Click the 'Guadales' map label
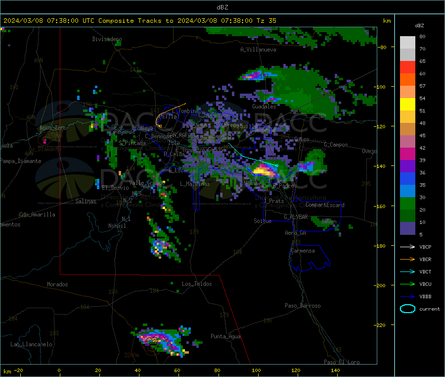This screenshot has width=445, height=377. (264, 107)
